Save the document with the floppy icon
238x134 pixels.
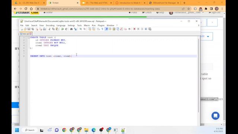(x=29, y=29)
